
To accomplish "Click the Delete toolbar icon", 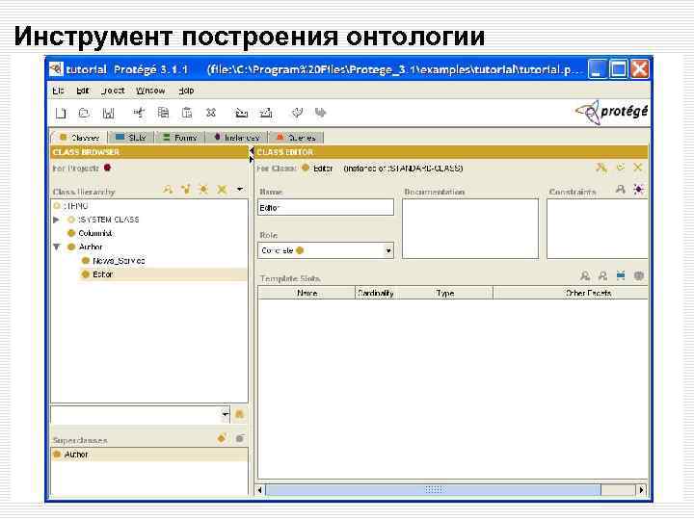I will (211, 114).
